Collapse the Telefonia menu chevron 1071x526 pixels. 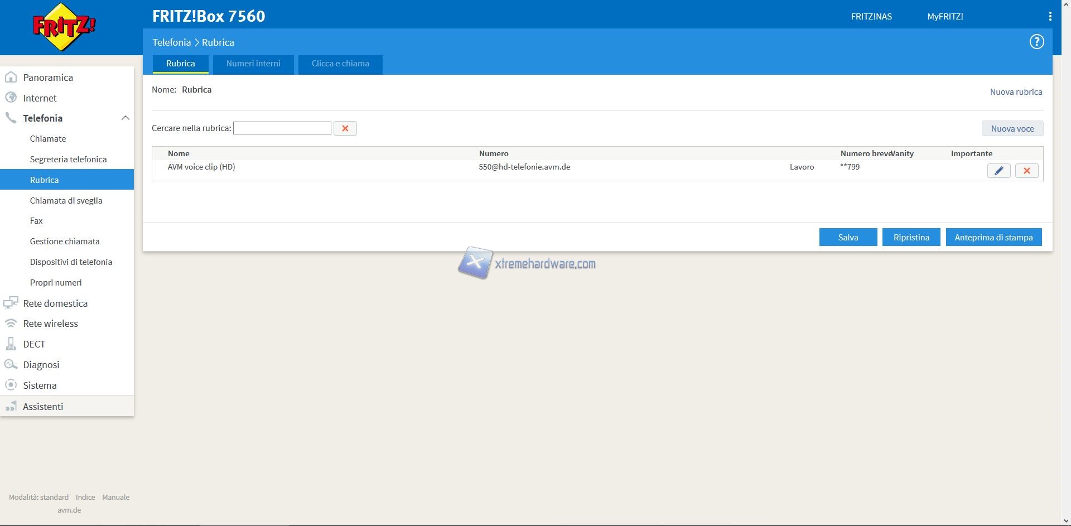[x=125, y=118]
